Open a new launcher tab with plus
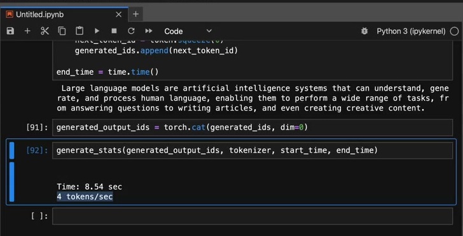Screen dimensions: 463x236 (135, 14)
